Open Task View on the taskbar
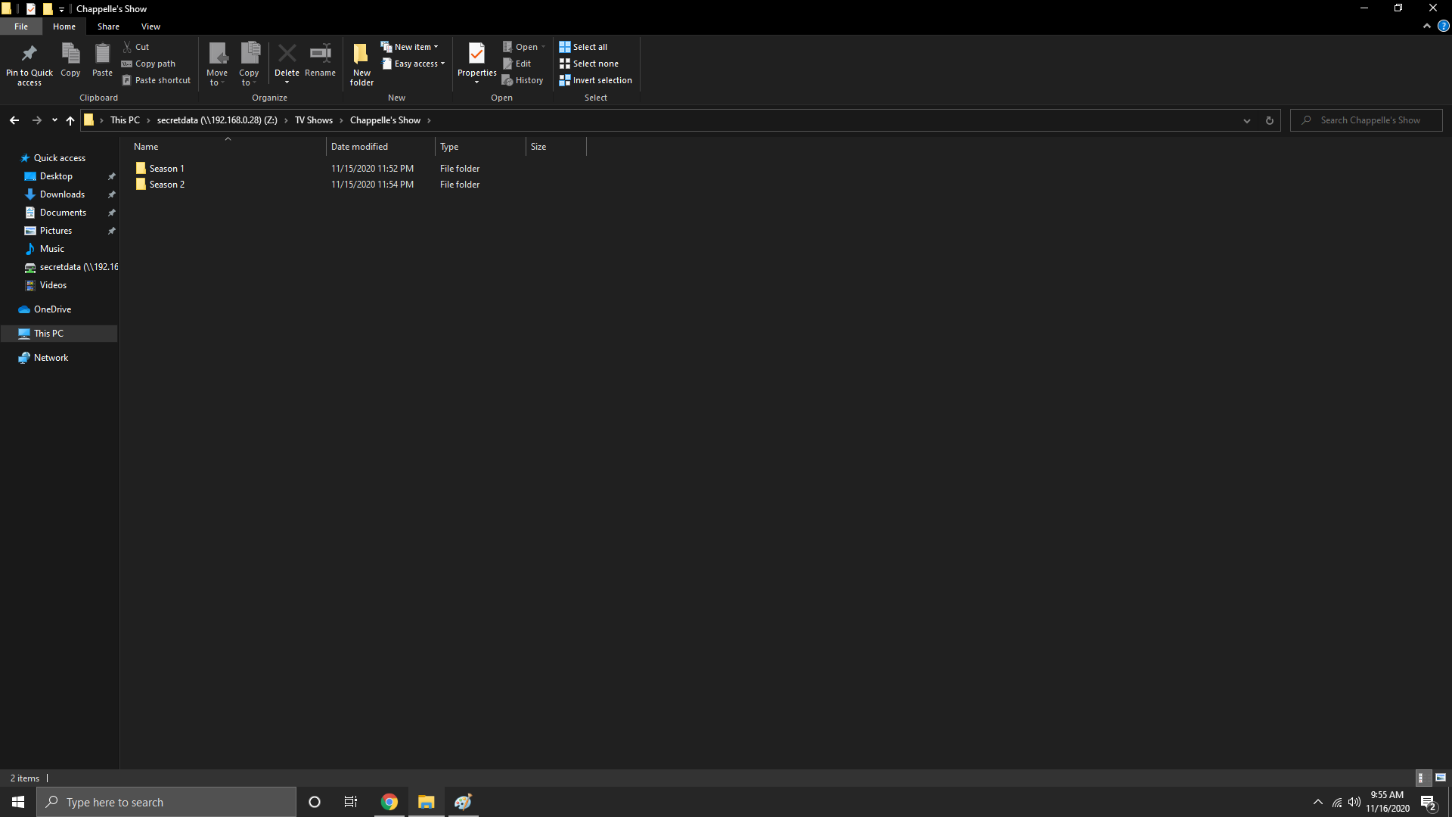The width and height of the screenshot is (1452, 817). 351,802
